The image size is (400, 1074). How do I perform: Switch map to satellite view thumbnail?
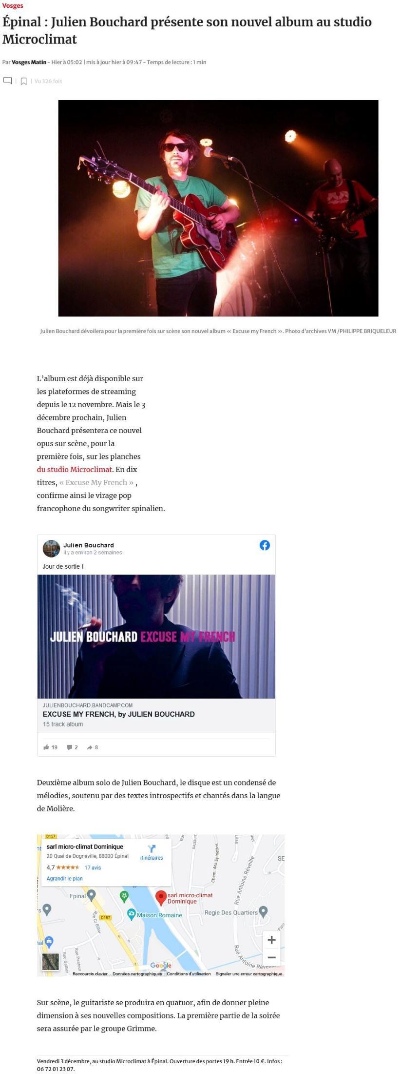click(x=51, y=961)
